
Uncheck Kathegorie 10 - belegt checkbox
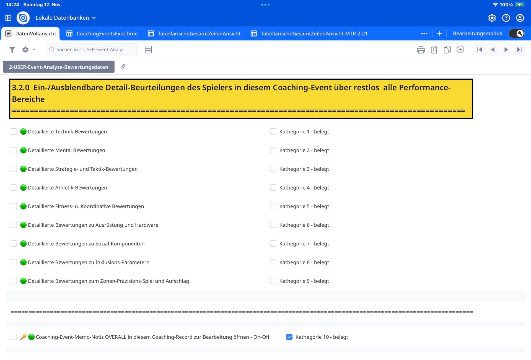(x=289, y=337)
